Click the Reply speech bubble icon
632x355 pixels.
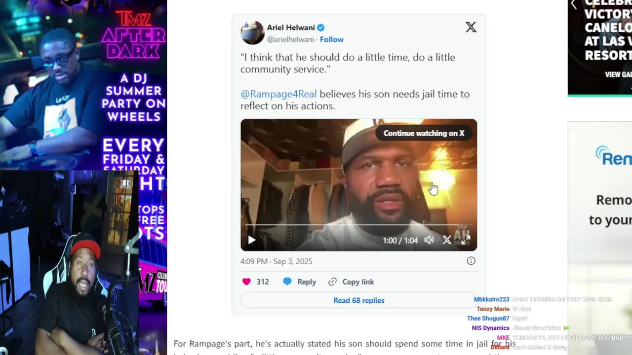point(287,282)
